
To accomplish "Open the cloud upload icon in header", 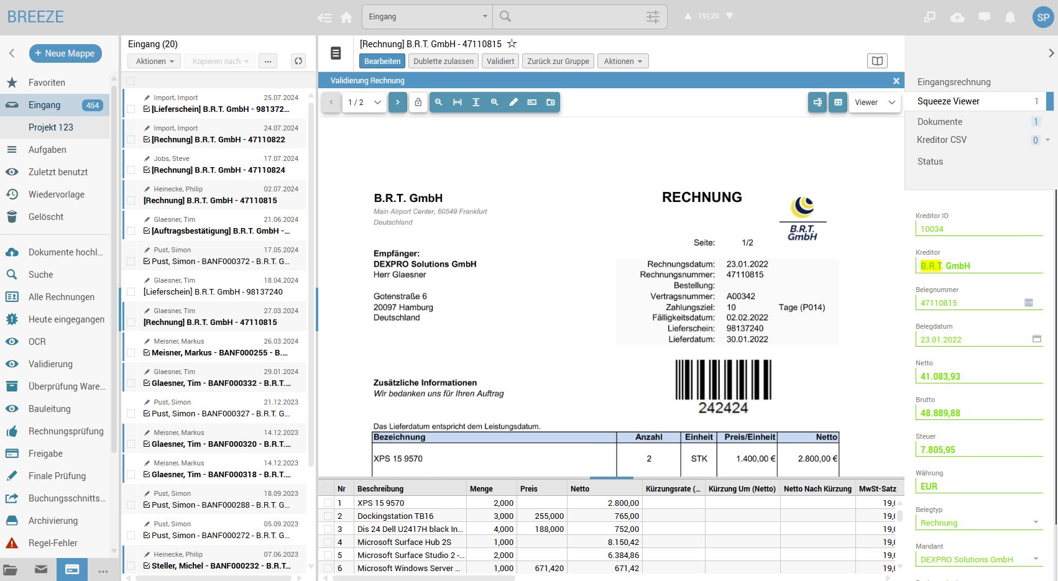I will [957, 17].
